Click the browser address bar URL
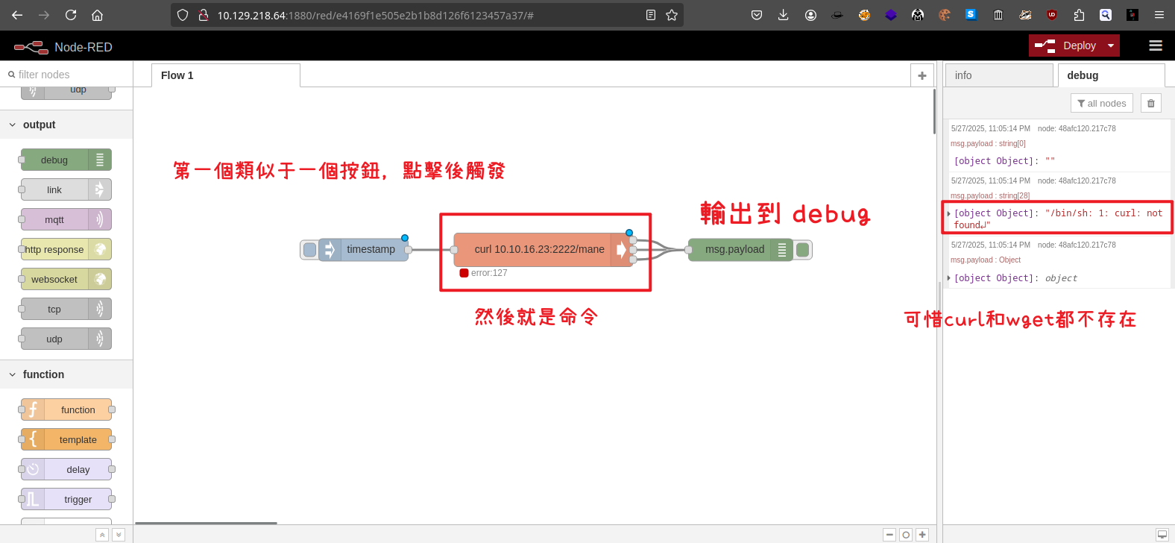1175x543 pixels. click(375, 15)
